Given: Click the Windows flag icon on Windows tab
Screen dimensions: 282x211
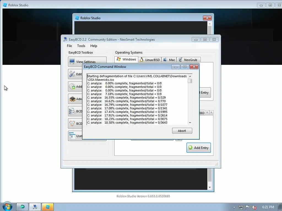Looking at the screenshot, I should [118, 59].
